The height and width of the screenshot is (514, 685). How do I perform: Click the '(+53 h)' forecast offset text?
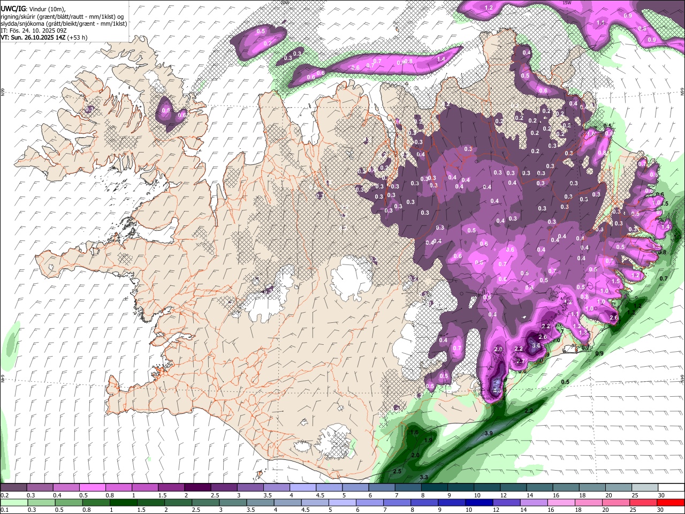[x=78, y=37]
